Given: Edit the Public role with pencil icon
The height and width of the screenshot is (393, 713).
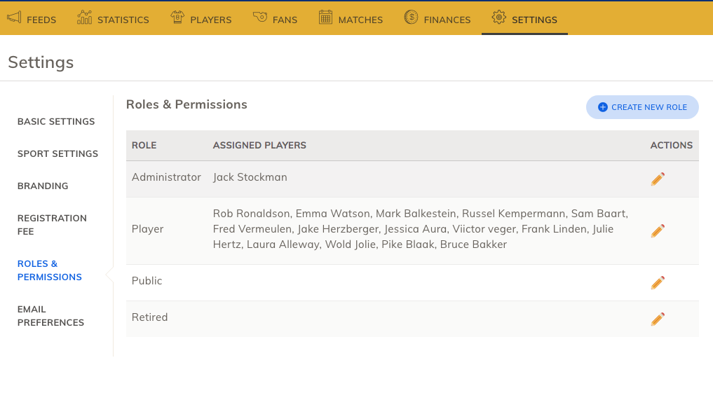Looking at the screenshot, I should tap(658, 282).
